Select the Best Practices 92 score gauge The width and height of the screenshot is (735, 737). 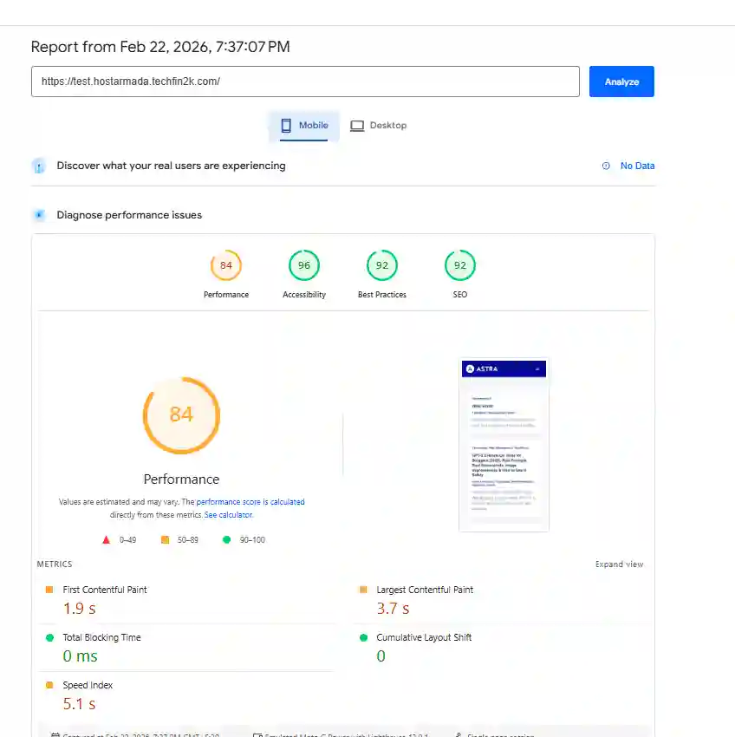point(382,265)
